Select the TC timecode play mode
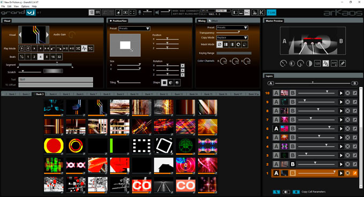The height and width of the screenshot is (197, 364). tap(90, 49)
